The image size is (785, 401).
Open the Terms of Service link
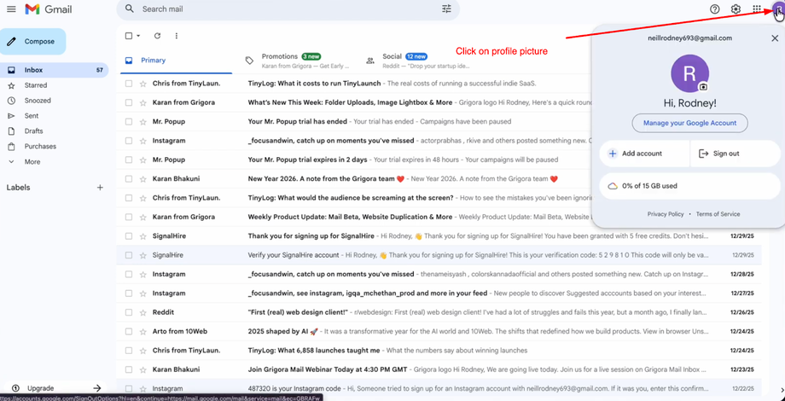(718, 214)
